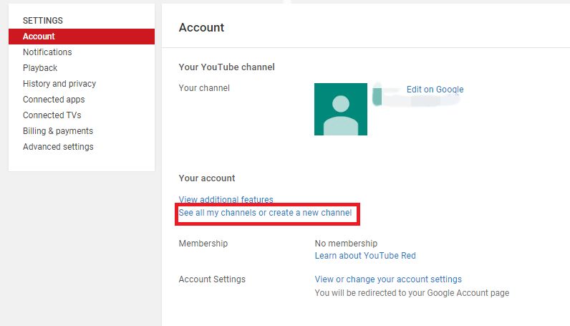Open Learn about YouTube Red link
Image resolution: width=570 pixels, height=326 pixels.
(x=365, y=256)
